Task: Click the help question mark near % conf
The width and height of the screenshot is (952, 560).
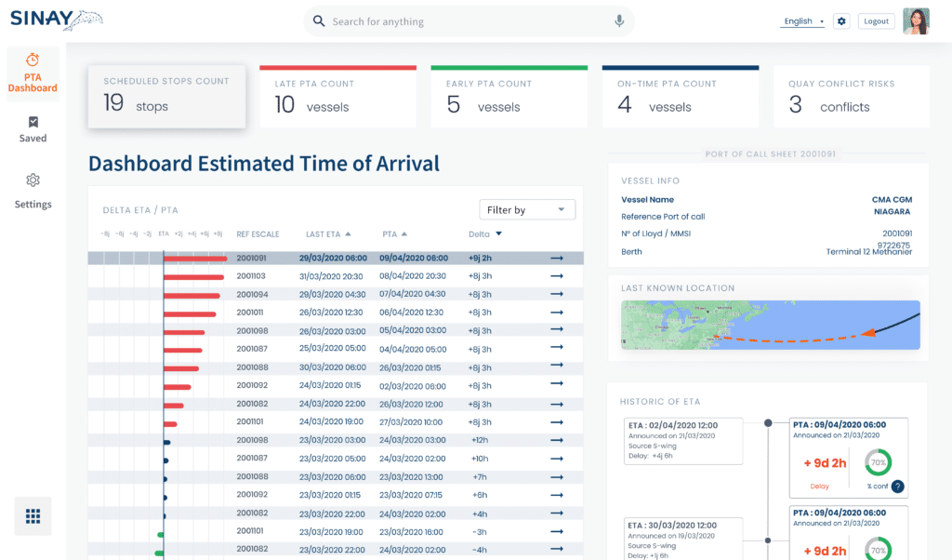Action: click(897, 487)
